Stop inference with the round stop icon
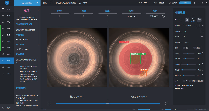This screenshot has width=209, height=111. click(x=167, y=104)
